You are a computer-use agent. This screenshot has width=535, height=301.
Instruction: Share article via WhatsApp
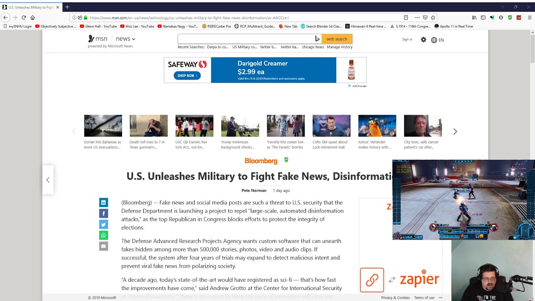point(103,235)
